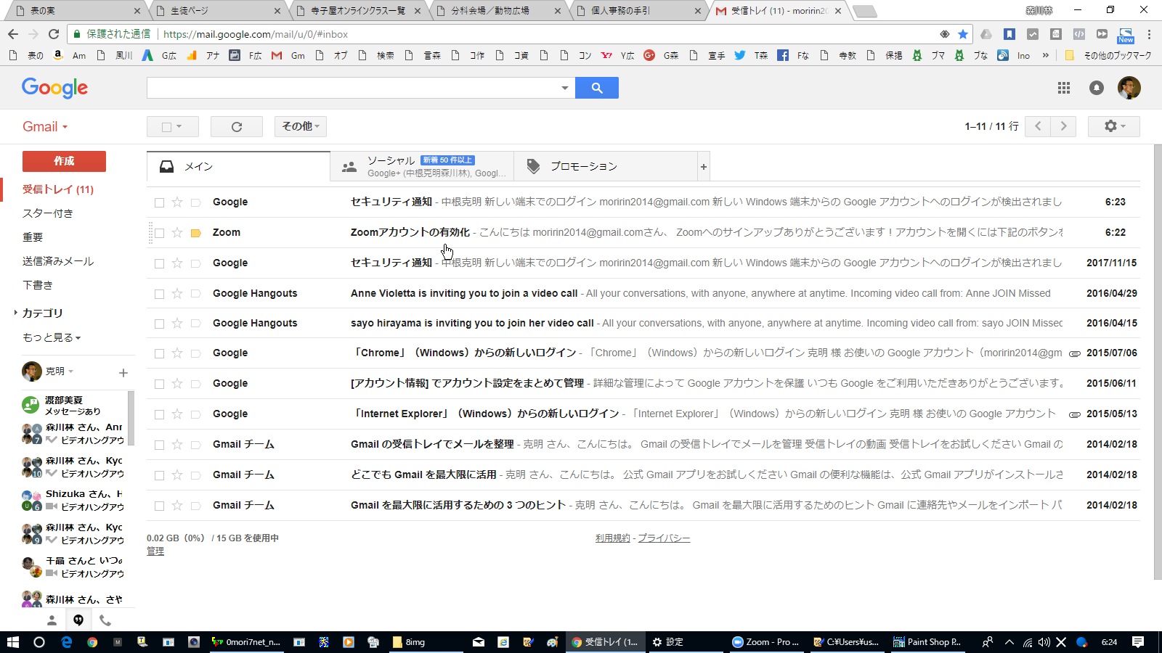
Task: Open Twitter bookmark icon
Action: pyautogui.click(x=740, y=55)
